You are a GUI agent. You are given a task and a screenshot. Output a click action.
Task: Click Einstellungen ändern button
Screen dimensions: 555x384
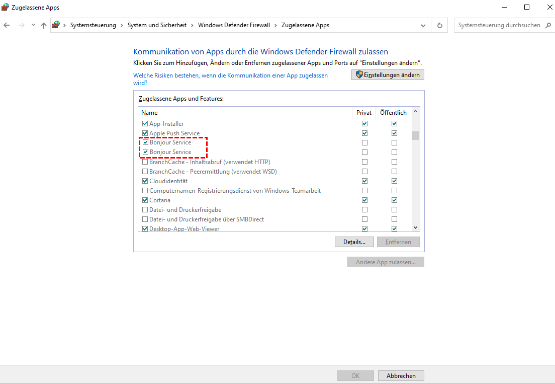point(388,75)
